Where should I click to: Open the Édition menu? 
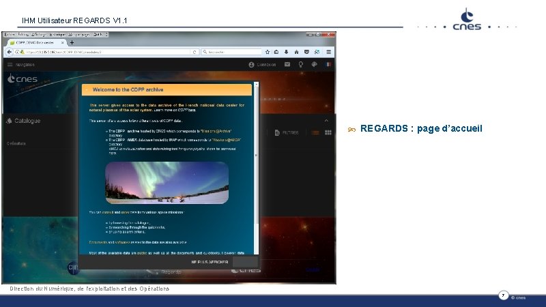click(x=23, y=35)
